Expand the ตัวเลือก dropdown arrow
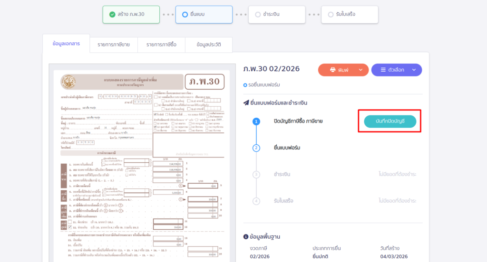Image resolution: width=487 pixels, height=262 pixels. click(414, 70)
